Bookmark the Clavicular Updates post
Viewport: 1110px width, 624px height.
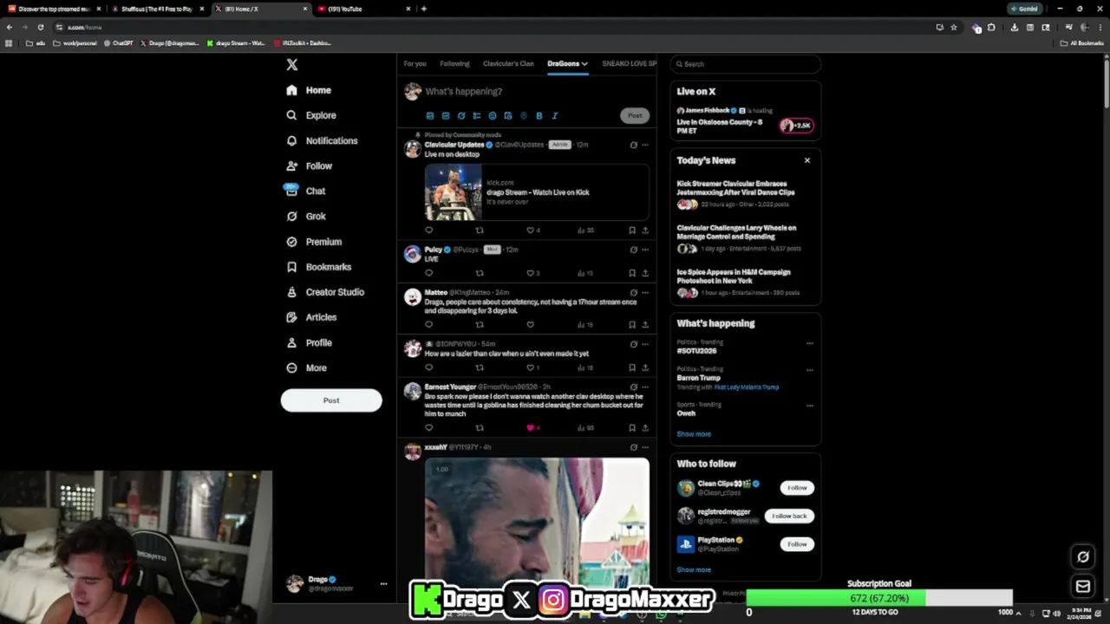pyautogui.click(x=632, y=231)
